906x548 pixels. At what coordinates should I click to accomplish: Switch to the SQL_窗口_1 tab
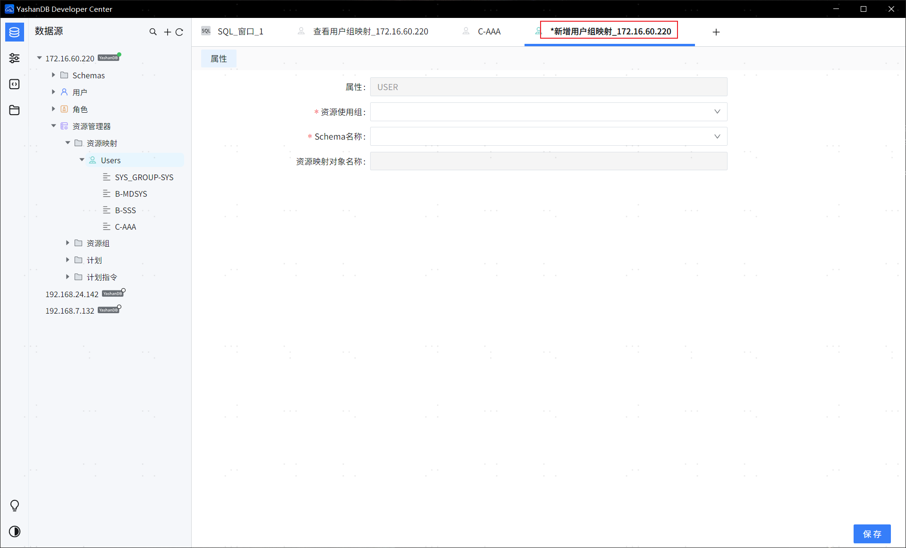pyautogui.click(x=240, y=31)
